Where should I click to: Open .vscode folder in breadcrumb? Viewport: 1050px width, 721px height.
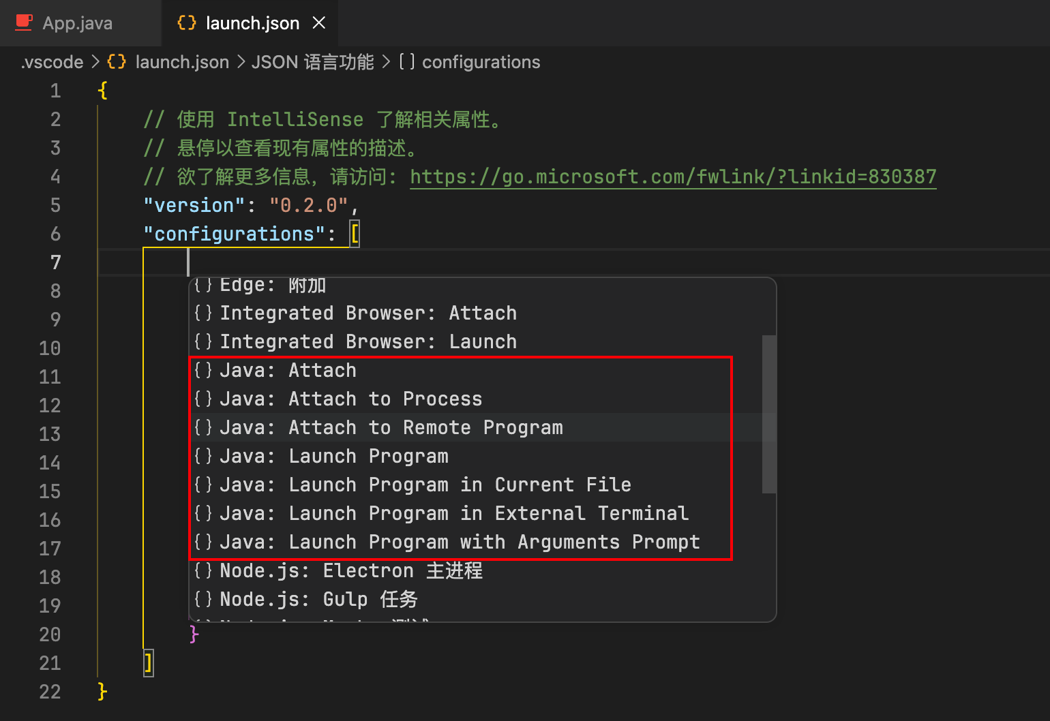pyautogui.click(x=52, y=62)
